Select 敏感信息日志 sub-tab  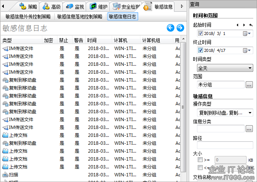(123, 17)
